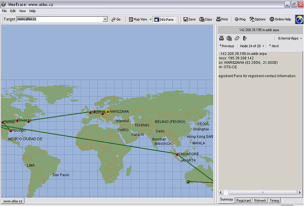This screenshot has width=304, height=206.
Task: Expand the Map View dropdown arrow
Action: click(x=150, y=19)
